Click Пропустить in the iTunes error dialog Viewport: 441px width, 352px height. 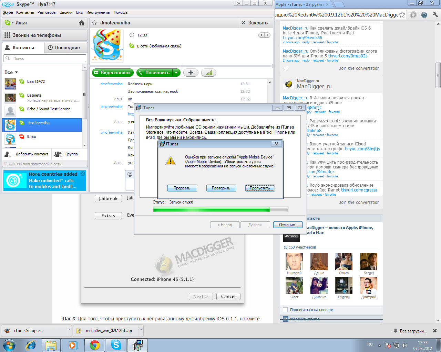coord(260,188)
